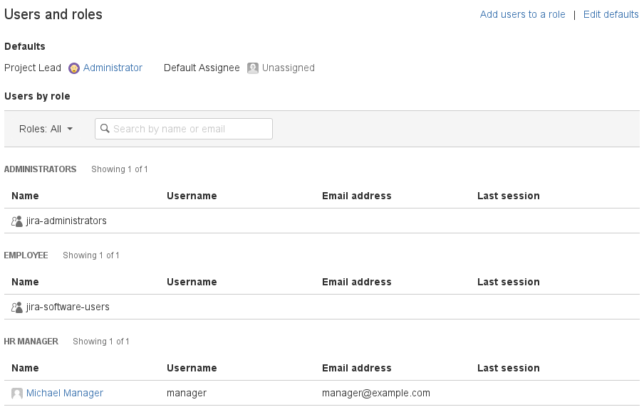Click the jira-software-users group icon
644x412 pixels.
(17, 307)
